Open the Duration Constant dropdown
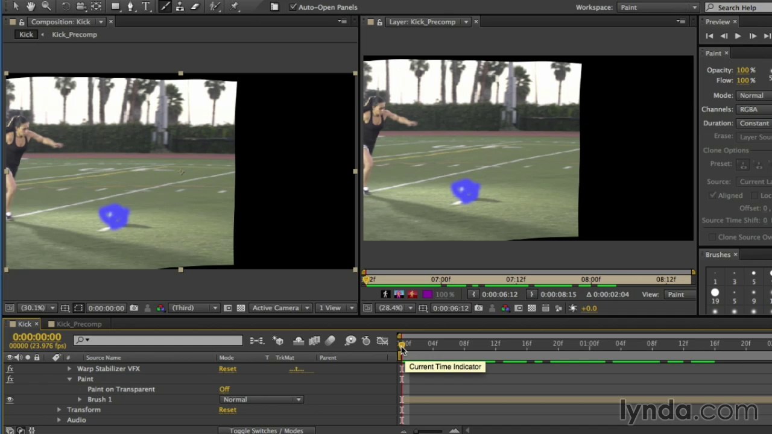772x434 pixels. tap(754, 123)
